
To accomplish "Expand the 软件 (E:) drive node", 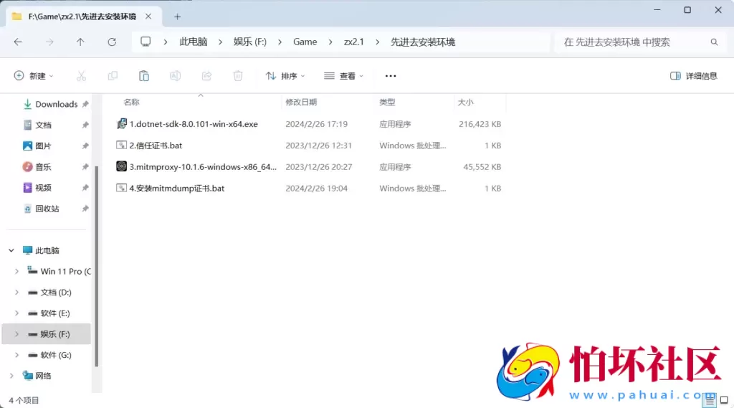I will click(17, 313).
